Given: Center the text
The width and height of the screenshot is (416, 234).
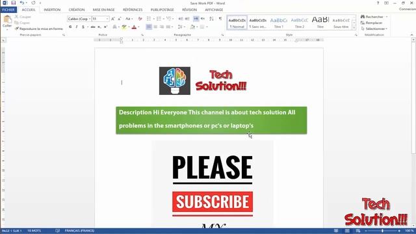Looking at the screenshot, I should click(155, 27).
